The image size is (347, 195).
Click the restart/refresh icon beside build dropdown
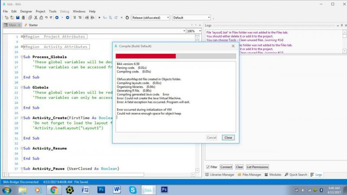pos(127,18)
